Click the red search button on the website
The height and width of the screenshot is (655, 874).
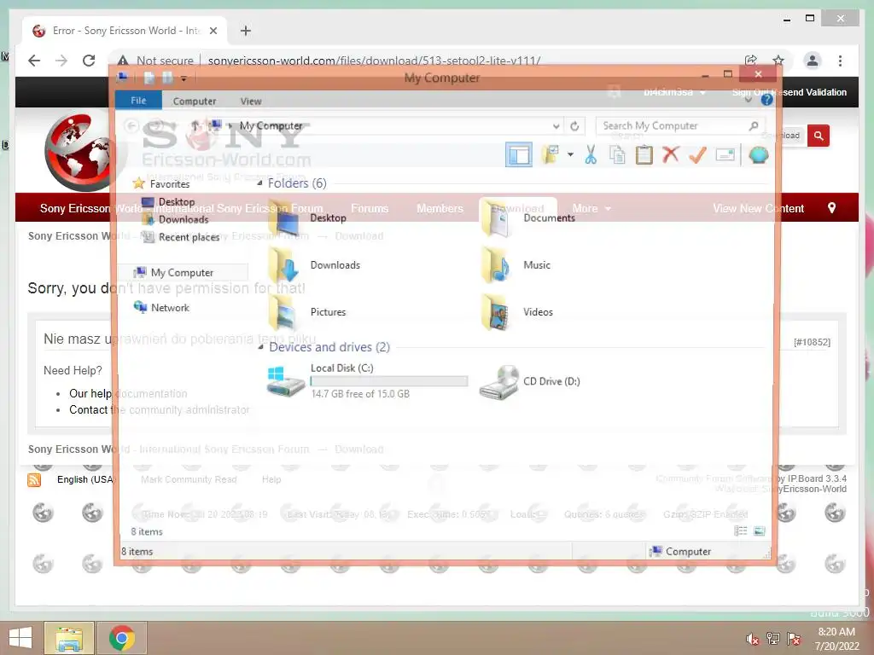[819, 136]
